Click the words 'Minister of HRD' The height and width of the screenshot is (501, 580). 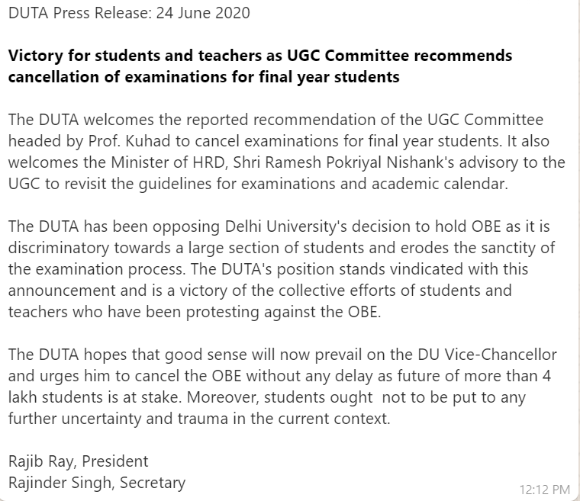pyautogui.click(x=169, y=162)
